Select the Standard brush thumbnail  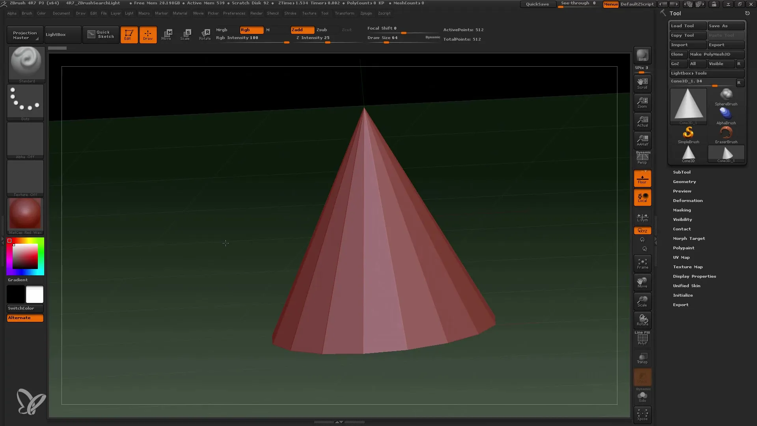(26, 65)
